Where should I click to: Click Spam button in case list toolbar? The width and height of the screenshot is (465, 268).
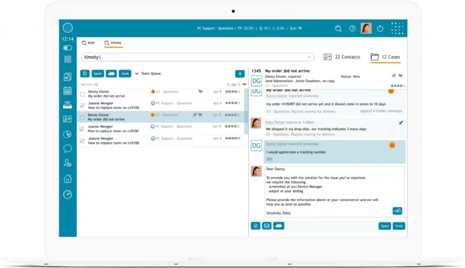point(97,74)
